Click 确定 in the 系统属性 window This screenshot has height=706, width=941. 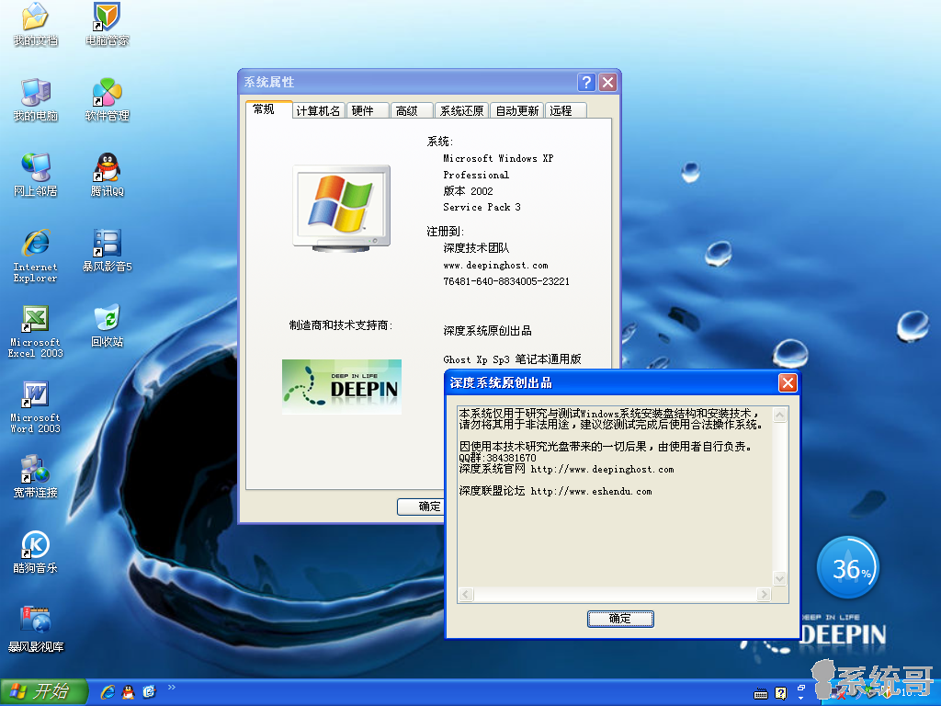(x=422, y=507)
